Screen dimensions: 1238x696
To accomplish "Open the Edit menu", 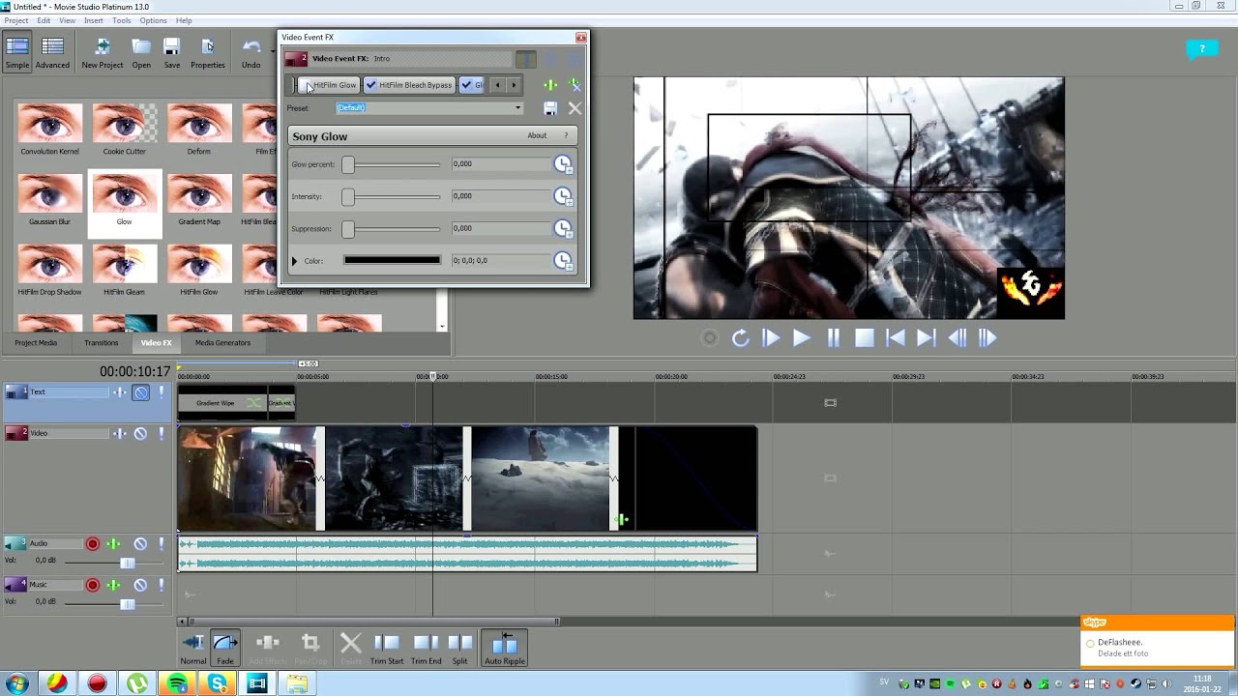I will pyautogui.click(x=44, y=20).
